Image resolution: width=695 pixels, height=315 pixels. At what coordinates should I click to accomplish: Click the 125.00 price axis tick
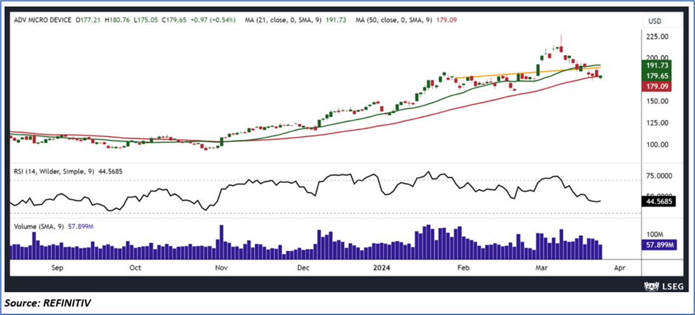click(658, 123)
